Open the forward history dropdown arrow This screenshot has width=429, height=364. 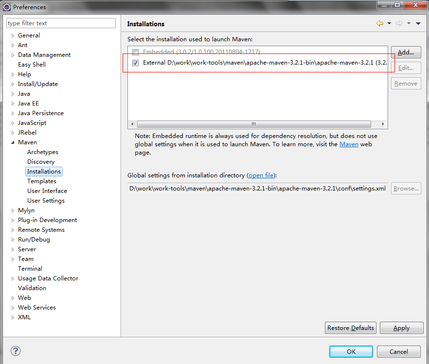[x=409, y=23]
